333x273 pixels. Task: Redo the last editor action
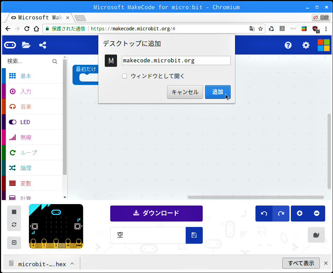pyautogui.click(x=281, y=213)
